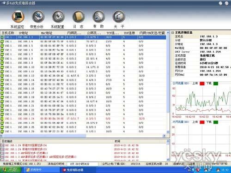Sort by 内网流 column header
This screenshot has height=173, width=231.
coord(74,33)
